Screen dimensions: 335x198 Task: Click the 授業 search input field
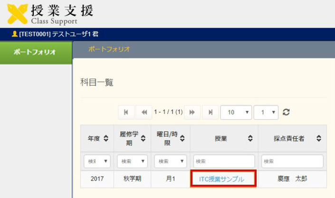pyautogui.click(x=224, y=161)
